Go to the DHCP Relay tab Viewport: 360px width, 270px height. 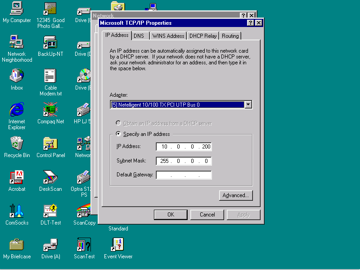pos(203,36)
